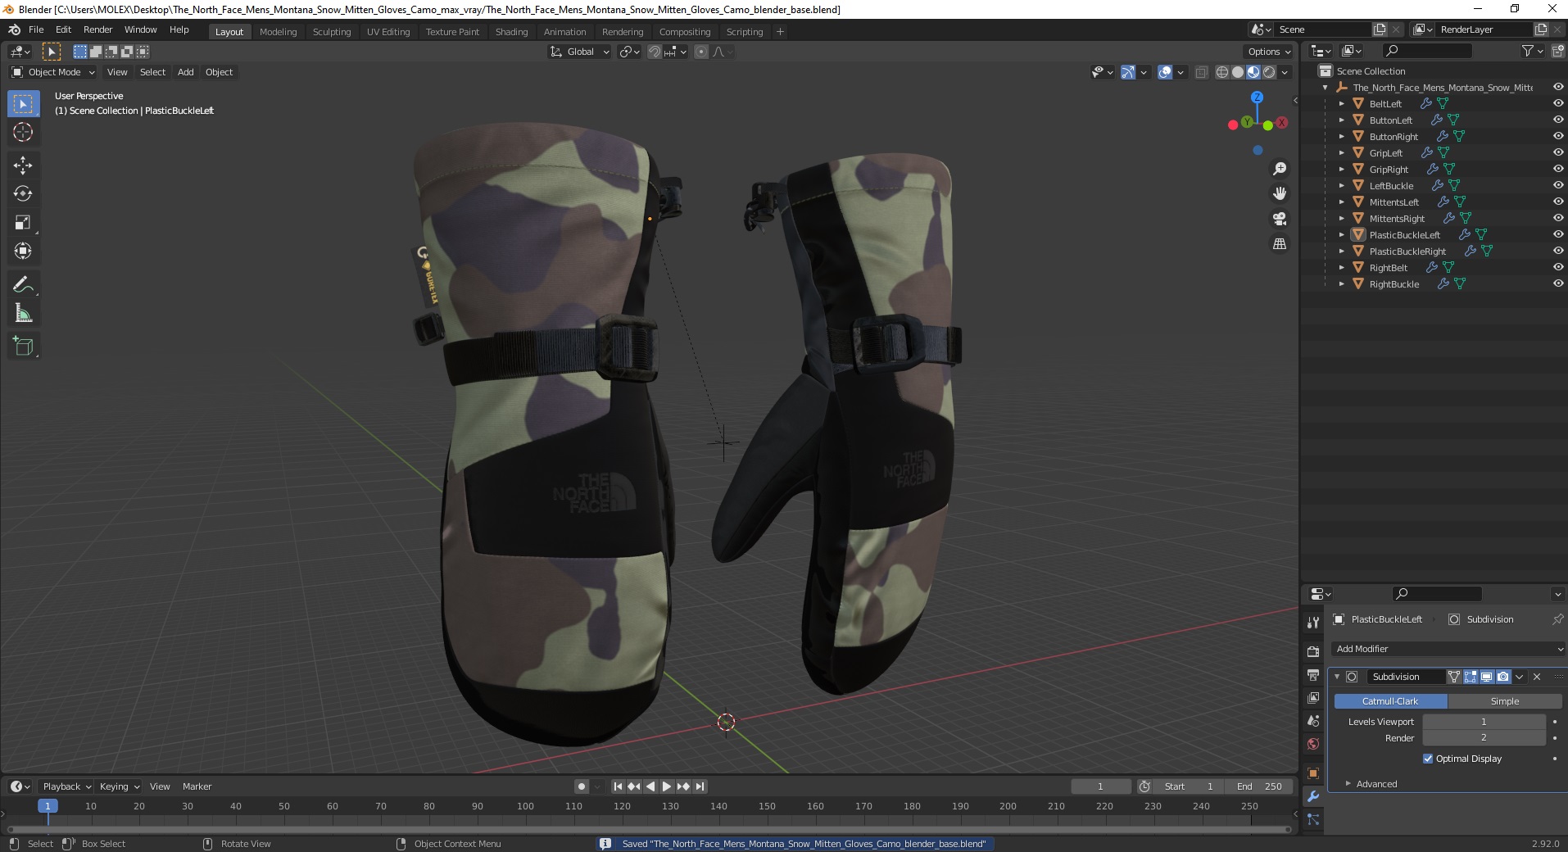The width and height of the screenshot is (1568, 852).
Task: Activate the Select Box tool
Action: (23, 104)
